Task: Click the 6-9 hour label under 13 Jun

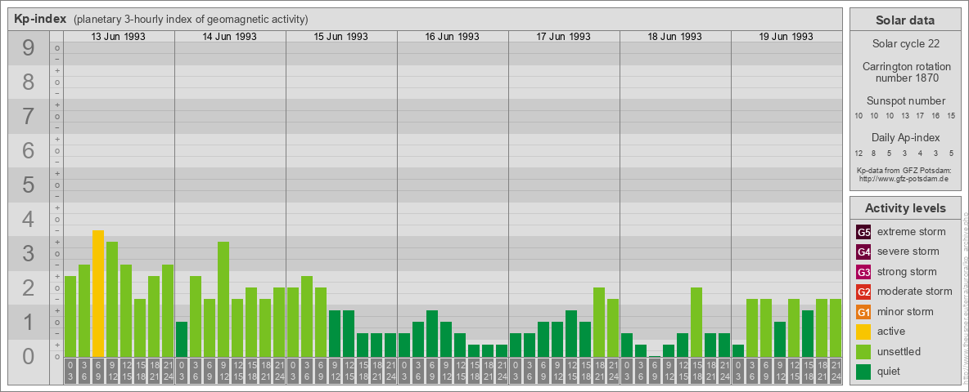Action: pos(98,371)
